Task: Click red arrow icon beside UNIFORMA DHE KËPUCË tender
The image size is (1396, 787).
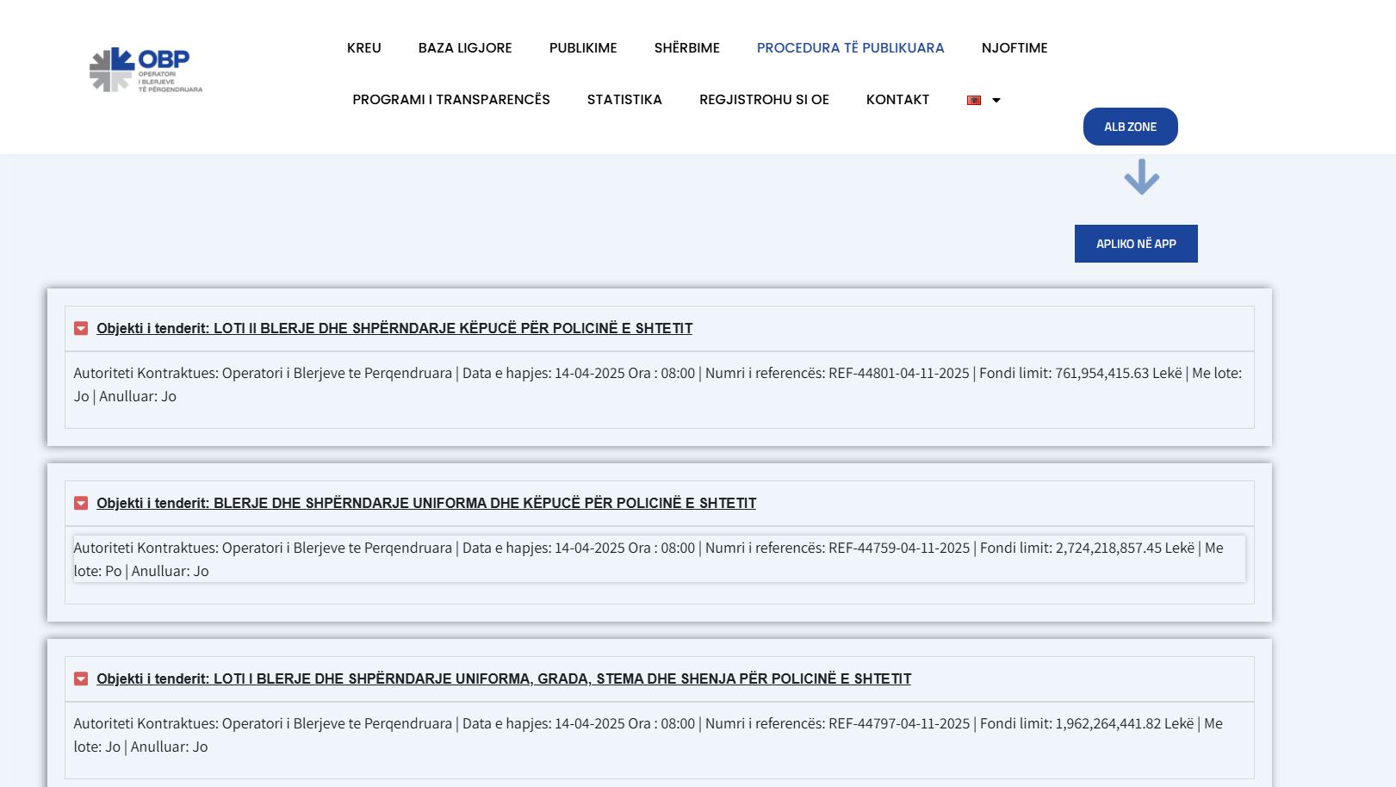Action: (x=81, y=503)
